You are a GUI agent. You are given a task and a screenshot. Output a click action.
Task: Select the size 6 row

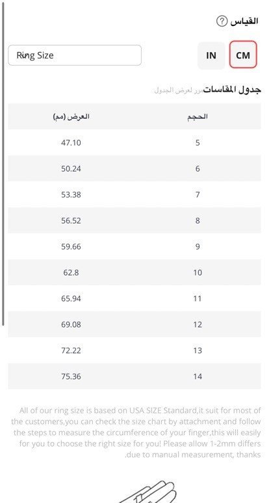(134, 168)
